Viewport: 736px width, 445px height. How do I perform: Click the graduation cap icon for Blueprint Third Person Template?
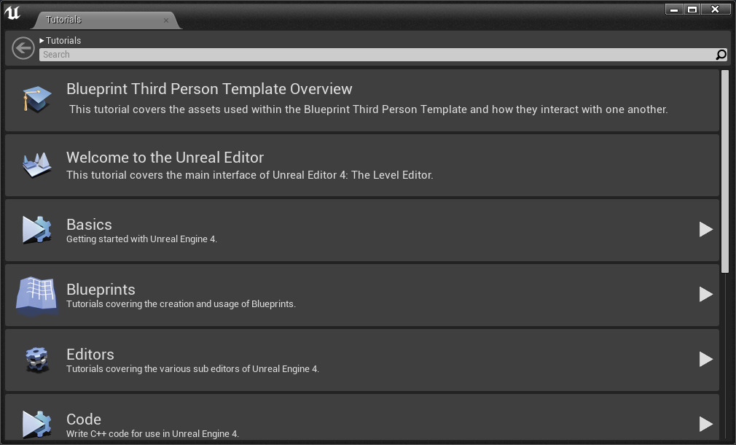coord(36,99)
